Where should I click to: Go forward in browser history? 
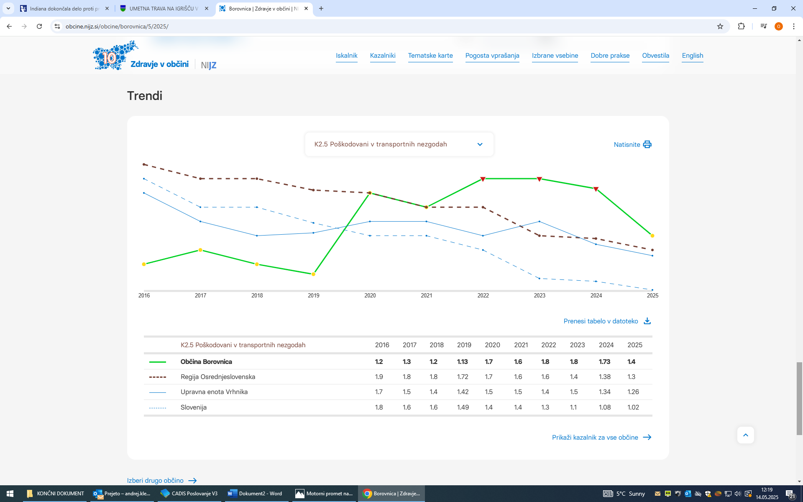pos(24,26)
